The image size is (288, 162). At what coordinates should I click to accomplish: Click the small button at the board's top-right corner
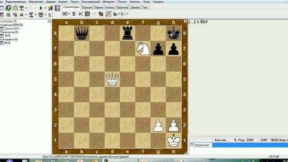point(185,21)
